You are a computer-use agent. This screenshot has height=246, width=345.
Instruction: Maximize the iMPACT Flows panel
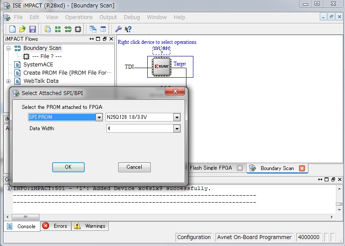click(98, 39)
